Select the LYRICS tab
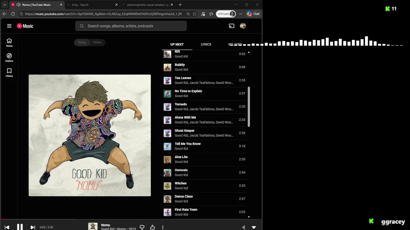The height and width of the screenshot is (230, 410). [206, 44]
